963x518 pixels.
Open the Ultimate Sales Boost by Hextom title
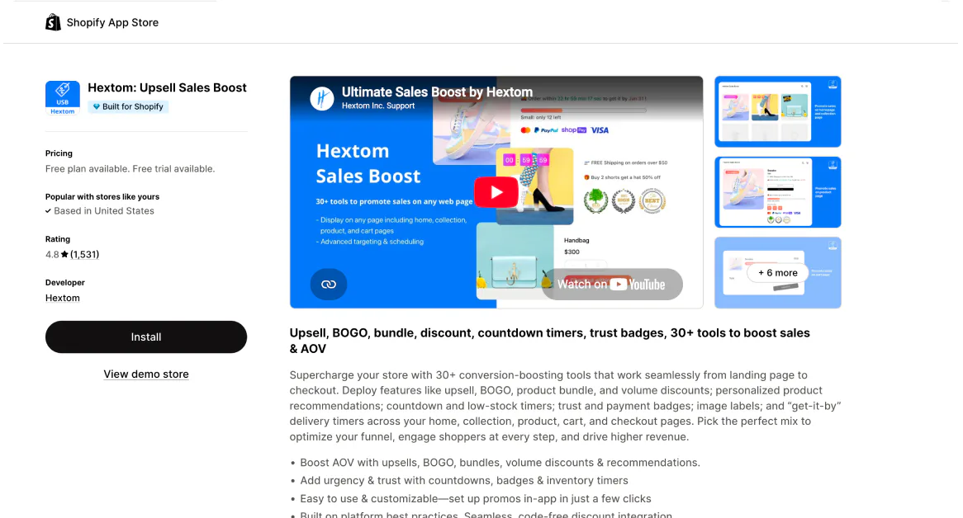pos(437,92)
